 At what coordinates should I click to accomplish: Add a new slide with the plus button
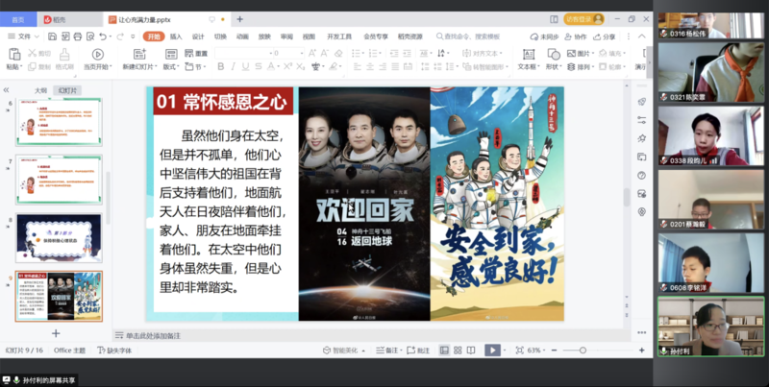click(x=56, y=333)
